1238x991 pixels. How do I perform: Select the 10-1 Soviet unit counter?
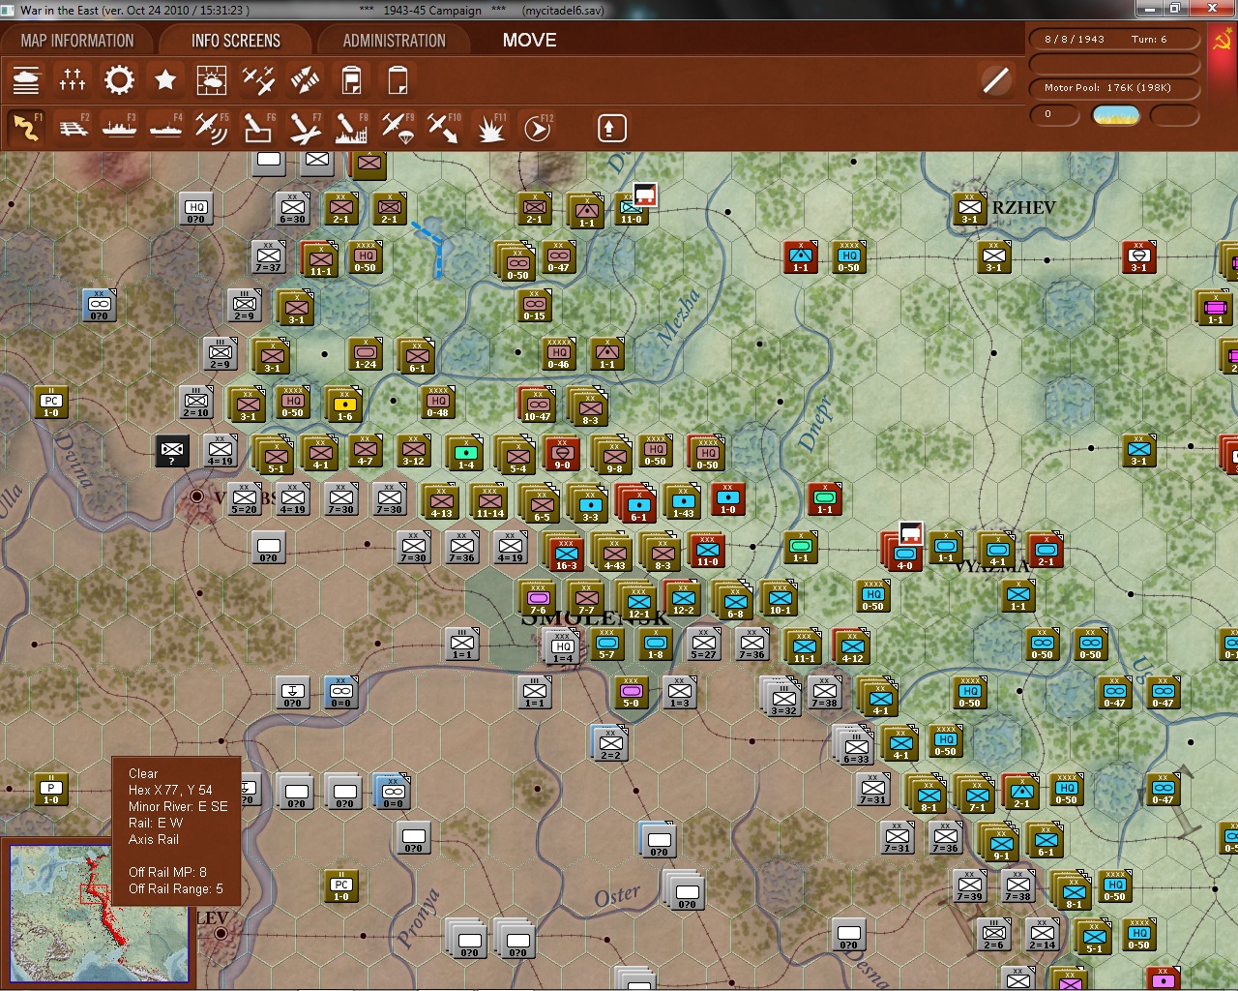[x=781, y=598]
